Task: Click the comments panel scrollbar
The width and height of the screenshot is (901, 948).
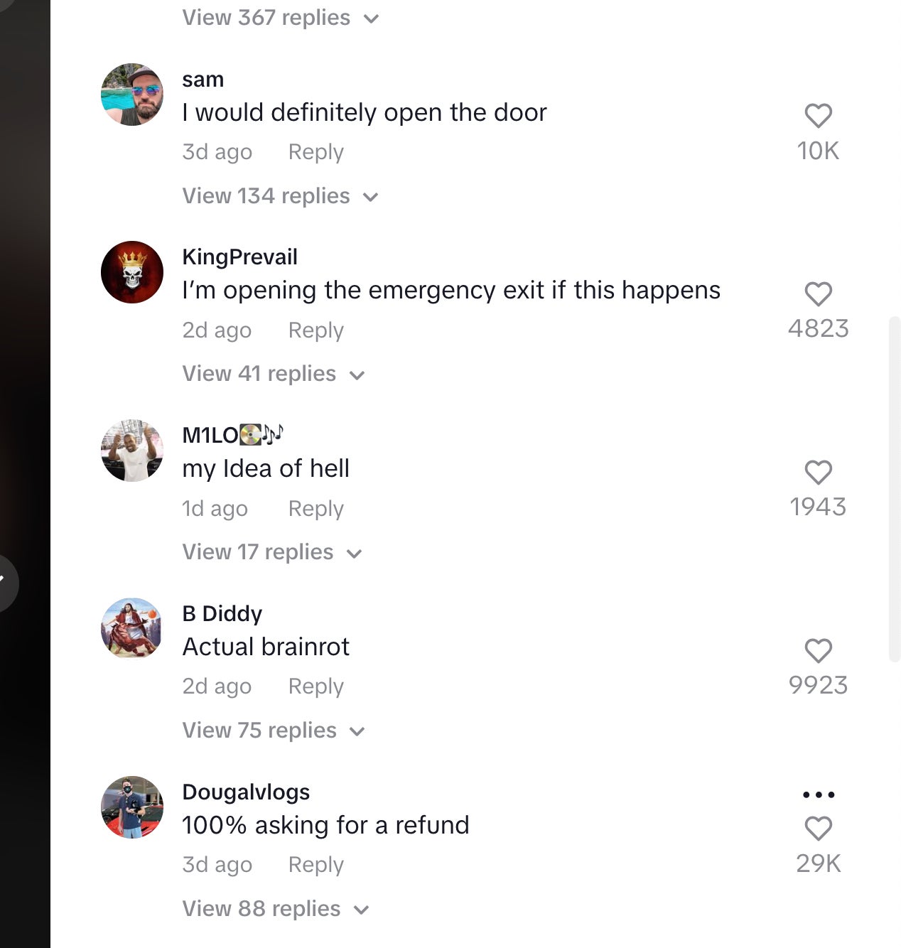Action: pos(895,490)
